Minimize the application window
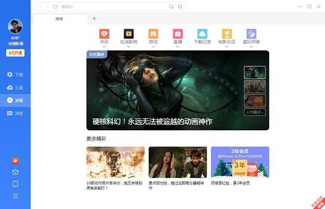325x209 pixels. pyautogui.click(x=300, y=7)
